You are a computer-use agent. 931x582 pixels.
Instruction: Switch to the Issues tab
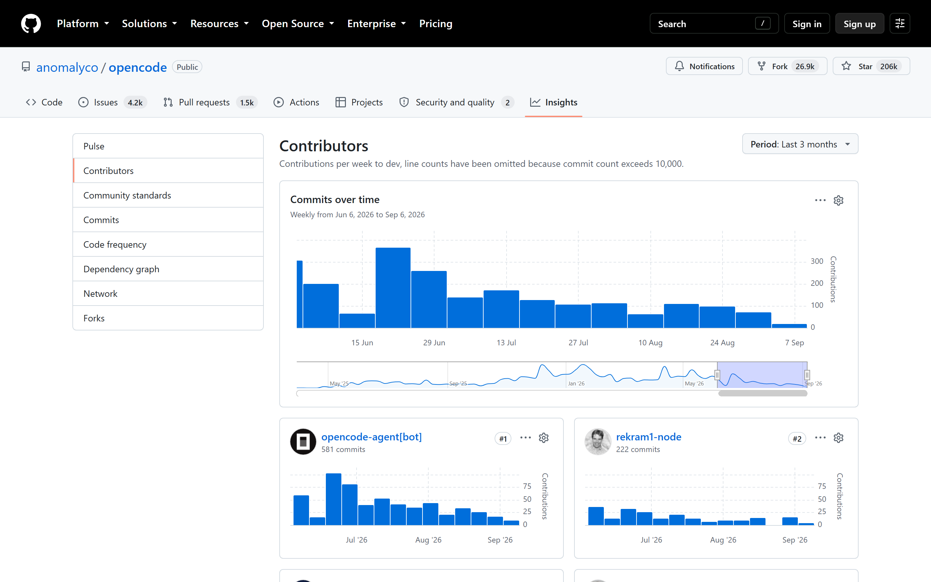112,102
